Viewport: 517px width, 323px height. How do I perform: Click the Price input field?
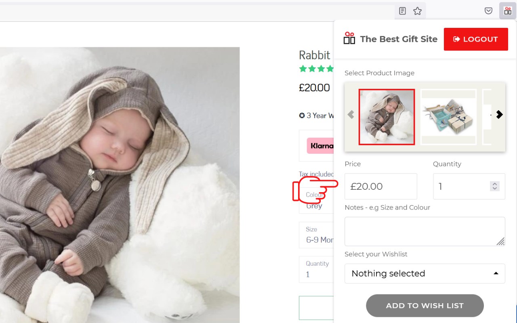380,186
